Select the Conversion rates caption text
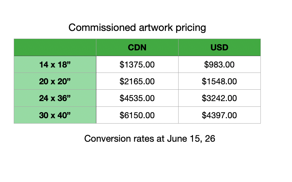292x182 pixels. [150, 139]
